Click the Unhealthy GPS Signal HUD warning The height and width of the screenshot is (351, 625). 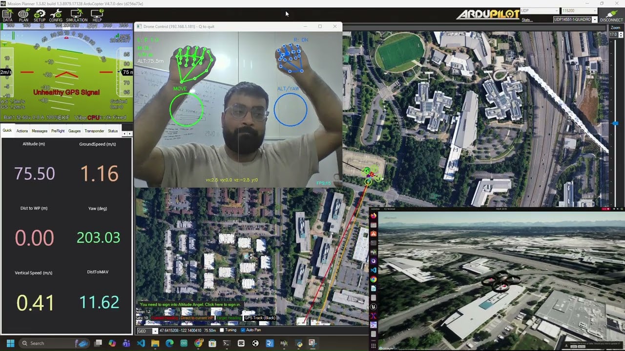66,92
